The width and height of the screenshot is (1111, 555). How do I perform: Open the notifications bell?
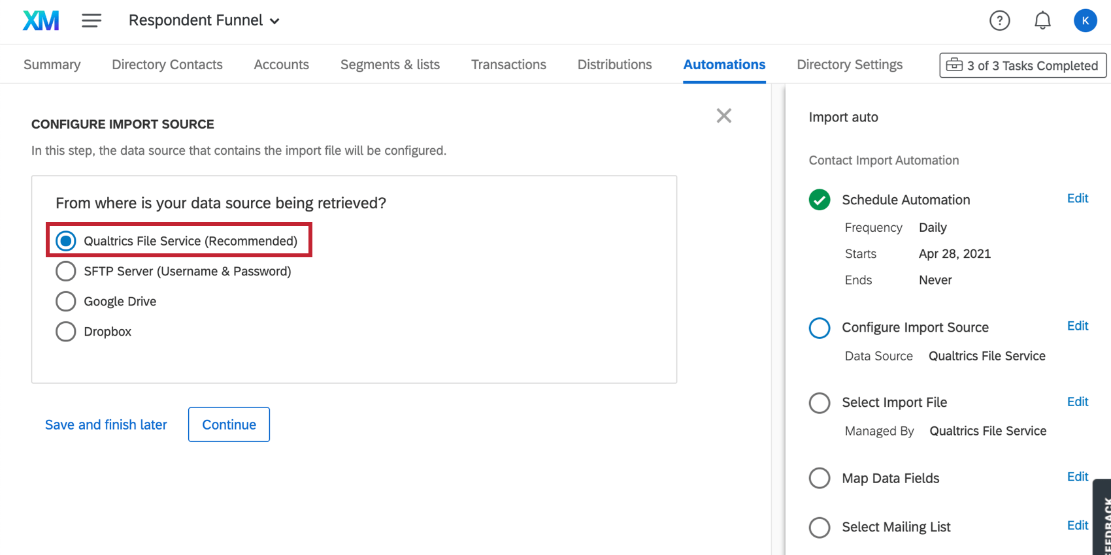pos(1042,21)
